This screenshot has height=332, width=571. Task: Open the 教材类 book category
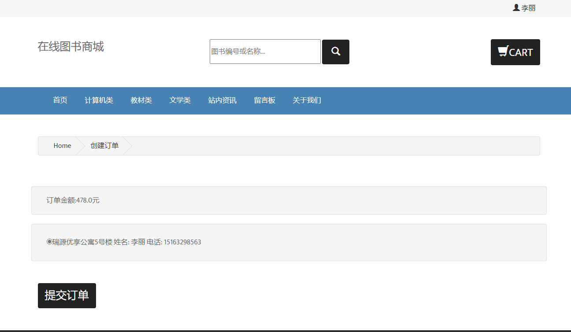tap(141, 100)
